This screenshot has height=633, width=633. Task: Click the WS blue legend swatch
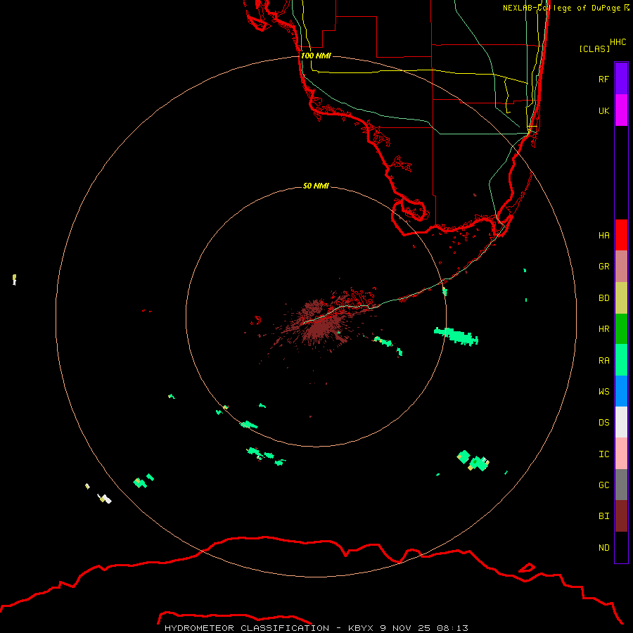(621, 391)
